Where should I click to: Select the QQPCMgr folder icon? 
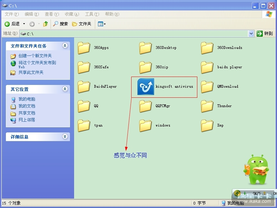click(x=145, y=106)
